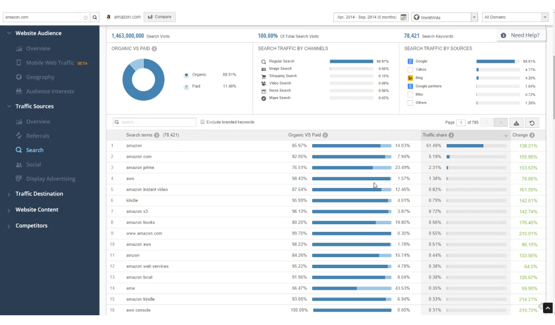Image resolution: width=555 pixels, height=325 pixels.
Task: Open Audience Interests page
Action: [50, 91]
